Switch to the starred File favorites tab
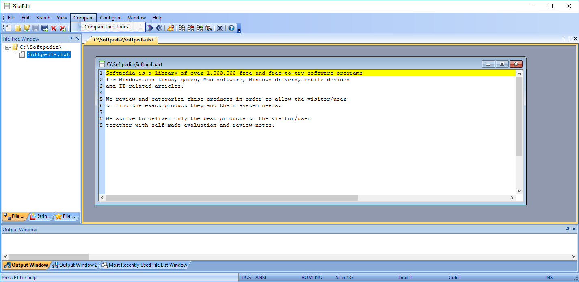Image resolution: width=579 pixels, height=282 pixels. point(66,216)
